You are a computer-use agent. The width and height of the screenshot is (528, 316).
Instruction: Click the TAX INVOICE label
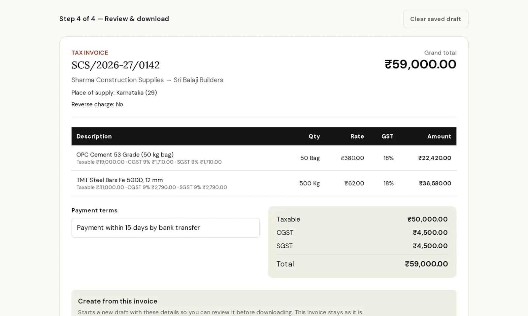(x=90, y=53)
